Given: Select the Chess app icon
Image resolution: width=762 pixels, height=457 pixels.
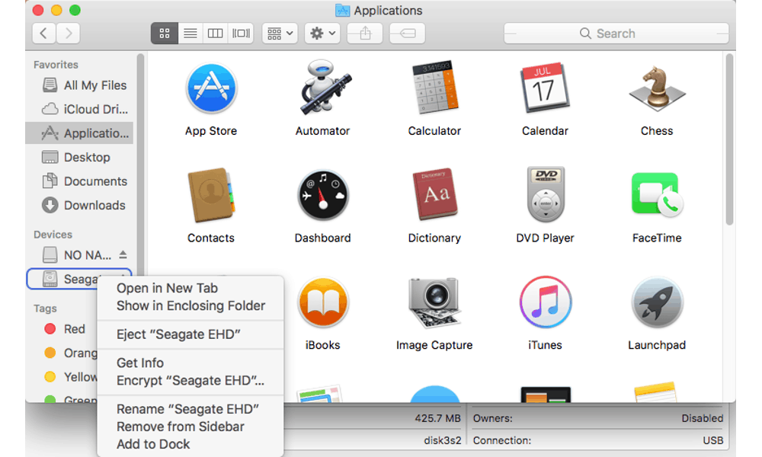Looking at the screenshot, I should pyautogui.click(x=657, y=89).
